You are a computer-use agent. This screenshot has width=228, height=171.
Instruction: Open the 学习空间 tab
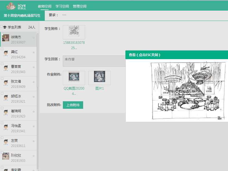coord(62,6)
